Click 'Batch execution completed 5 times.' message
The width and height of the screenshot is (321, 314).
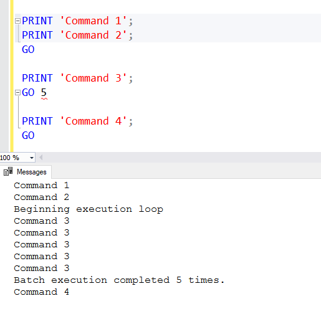click(x=119, y=280)
